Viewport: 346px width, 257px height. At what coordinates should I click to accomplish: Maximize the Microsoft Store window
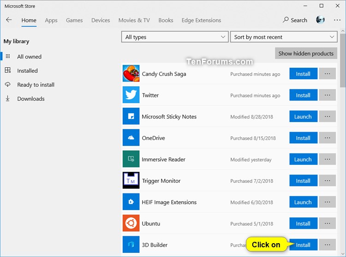322,6
